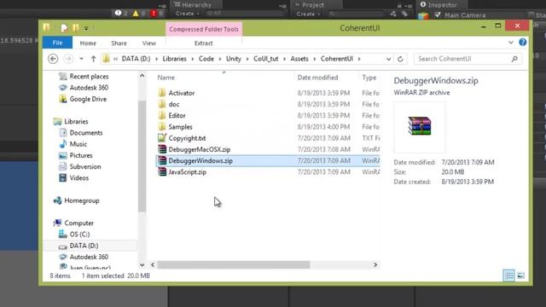Select the JavaScript.zip archive icon
This screenshot has width=546, height=307.
(x=162, y=172)
